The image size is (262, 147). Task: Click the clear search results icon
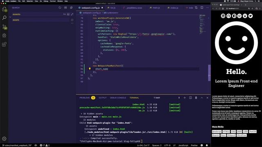(65, 8)
